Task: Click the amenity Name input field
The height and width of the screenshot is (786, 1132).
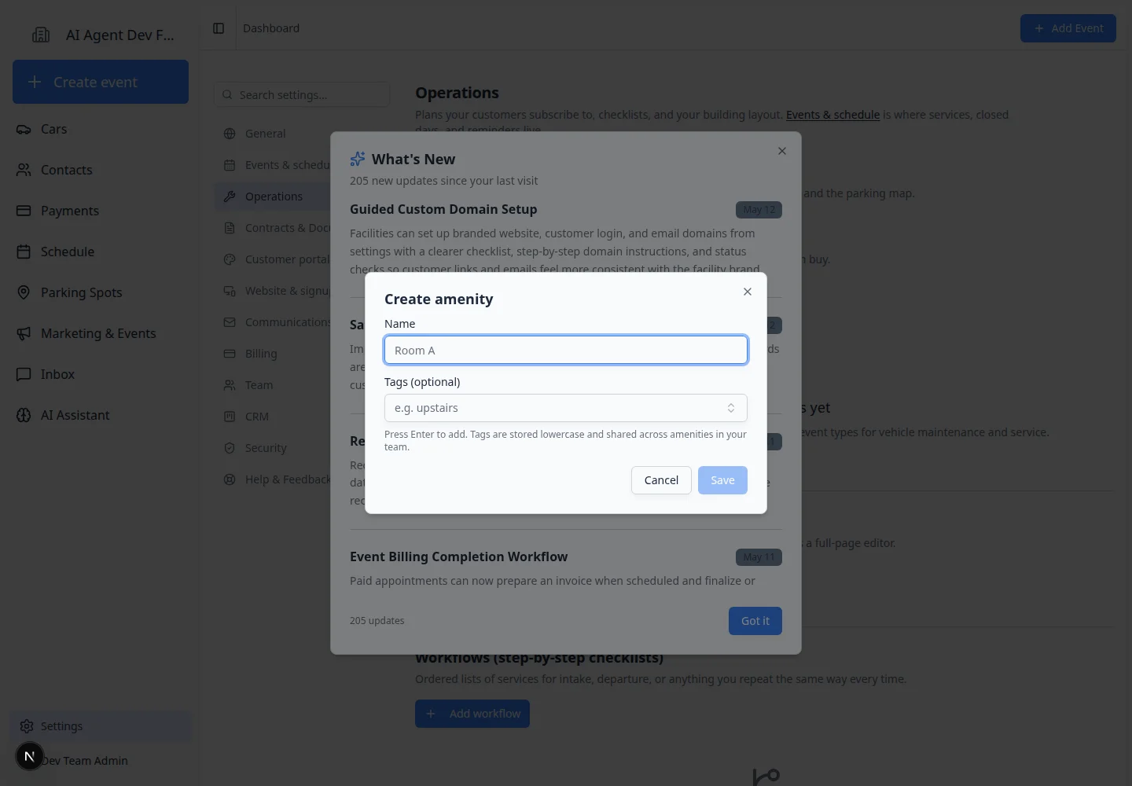Action: [x=566, y=350]
